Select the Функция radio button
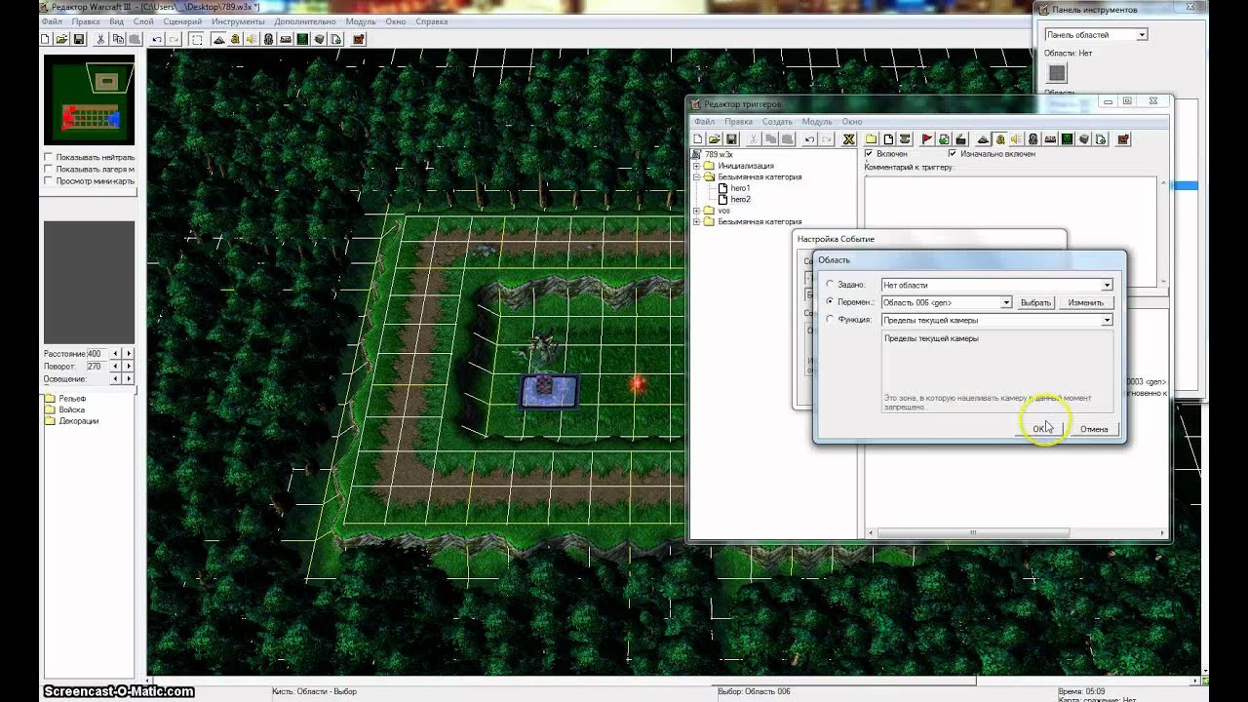This screenshot has width=1248, height=702. [x=830, y=320]
